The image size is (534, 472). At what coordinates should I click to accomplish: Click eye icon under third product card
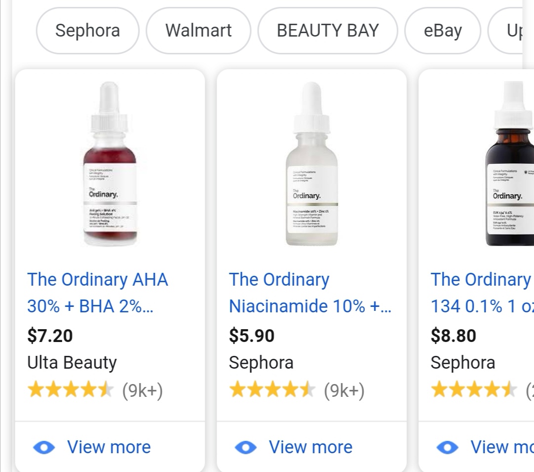coord(447,447)
